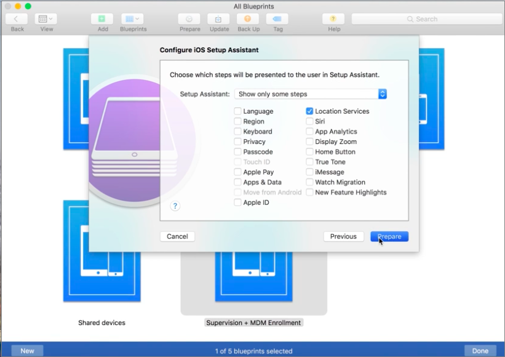
Task: Click the help question mark in the dialog
Action: point(175,206)
